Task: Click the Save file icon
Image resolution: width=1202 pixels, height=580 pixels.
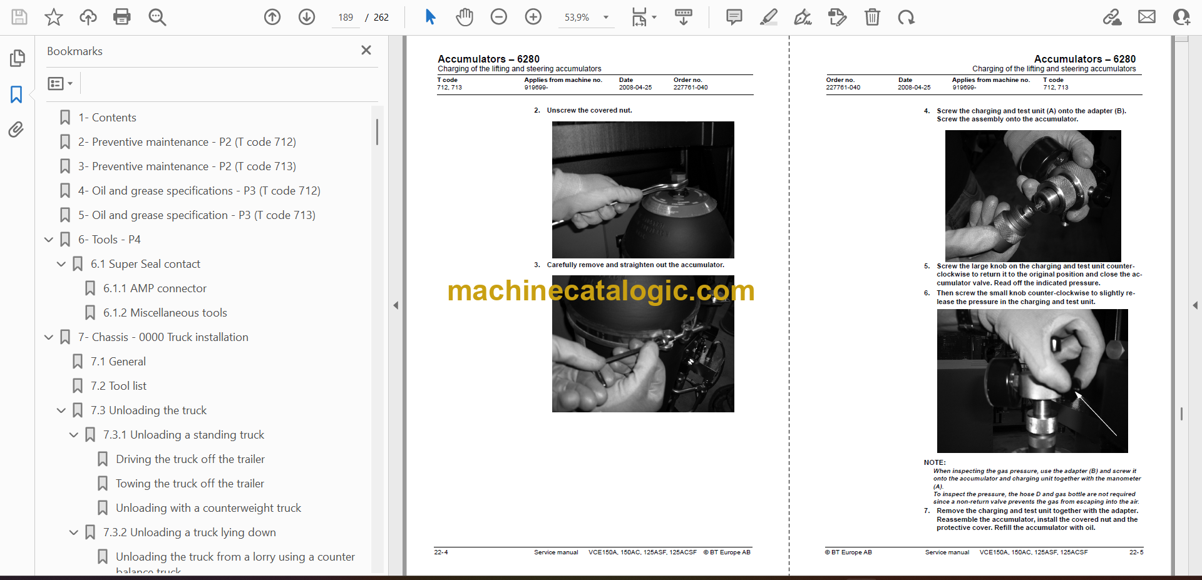Action: pos(19,17)
